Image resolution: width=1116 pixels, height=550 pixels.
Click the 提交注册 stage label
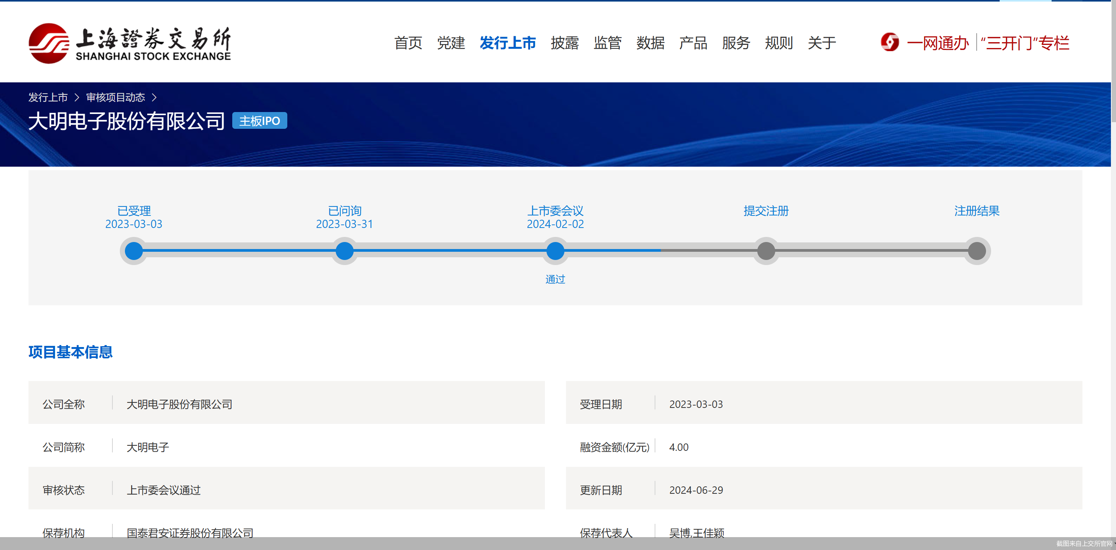click(766, 211)
